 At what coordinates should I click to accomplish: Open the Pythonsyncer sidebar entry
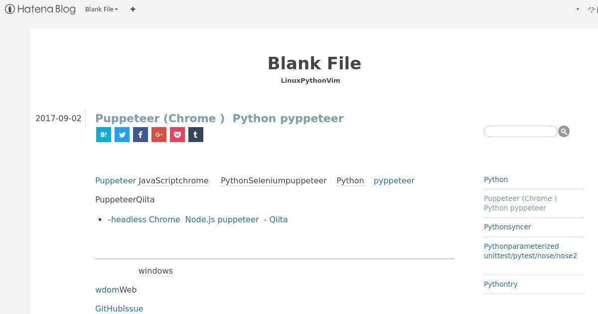(507, 227)
